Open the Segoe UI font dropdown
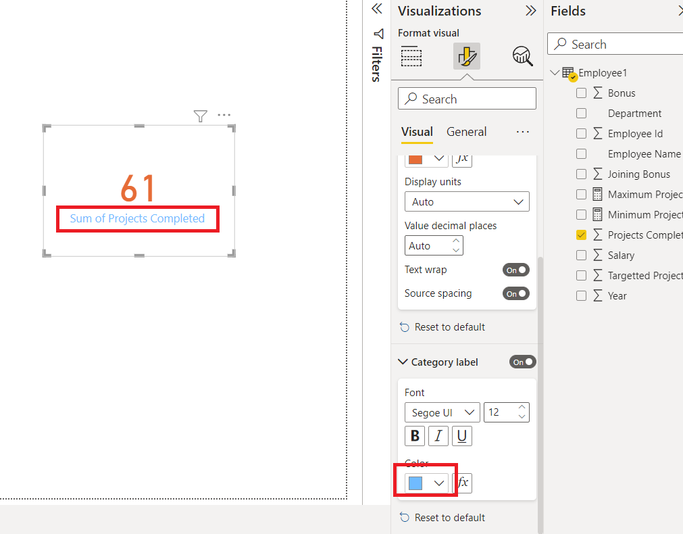The width and height of the screenshot is (683, 534). click(x=442, y=412)
